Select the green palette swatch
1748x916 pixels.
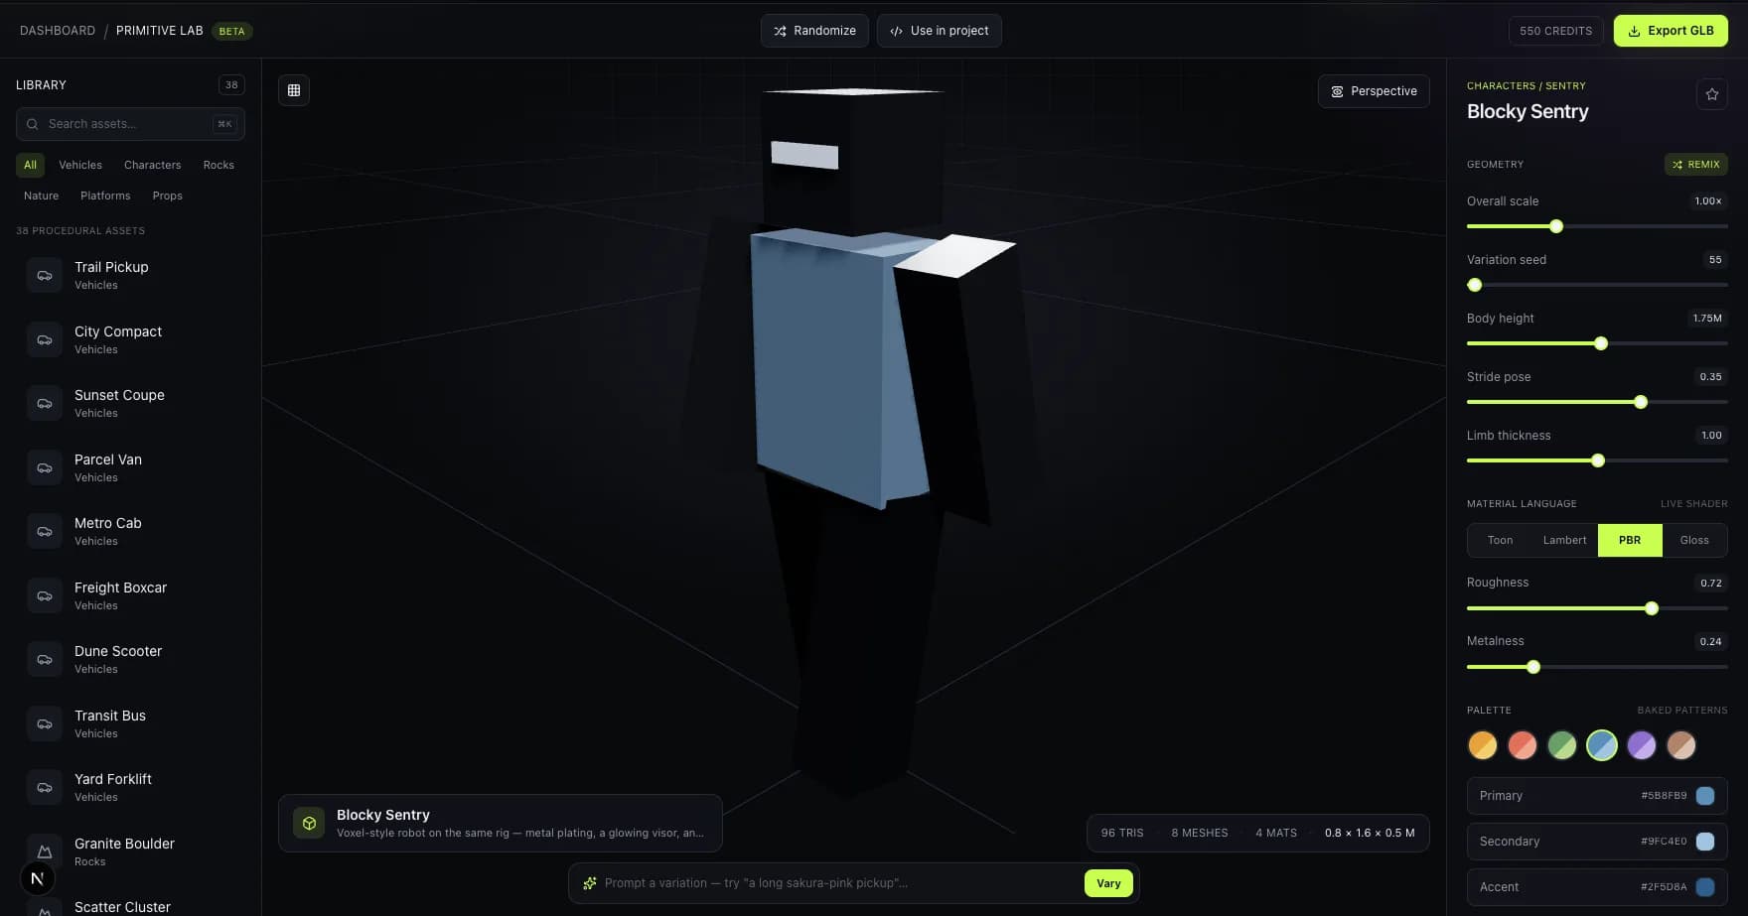click(x=1562, y=745)
